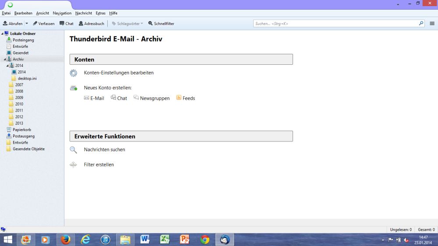
Task: Open Firefox from the taskbar
Action: tap(66, 240)
